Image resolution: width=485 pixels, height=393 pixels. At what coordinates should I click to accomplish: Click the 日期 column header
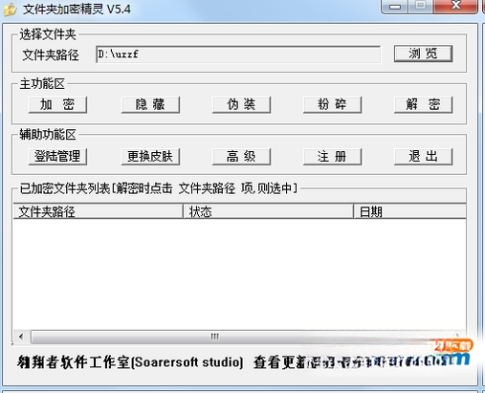pos(409,211)
